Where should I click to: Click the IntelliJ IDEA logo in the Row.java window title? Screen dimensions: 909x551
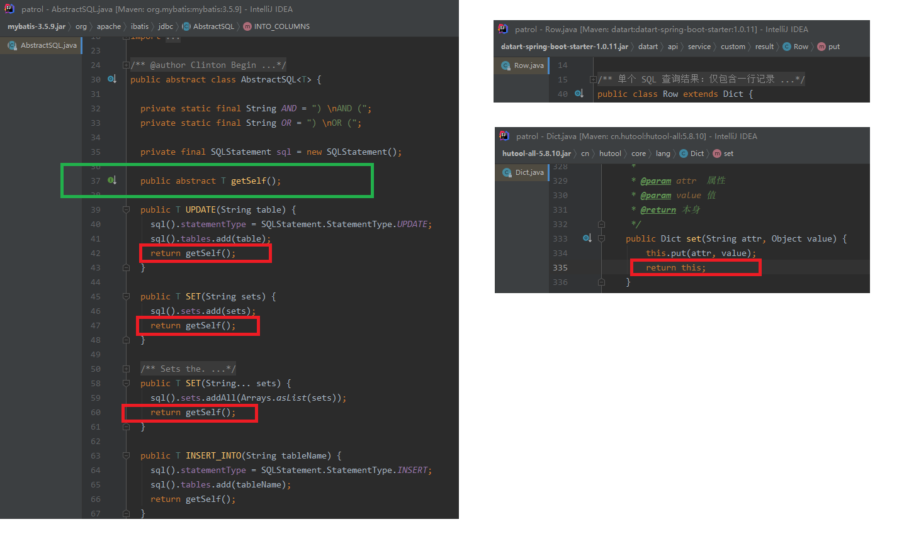point(503,29)
